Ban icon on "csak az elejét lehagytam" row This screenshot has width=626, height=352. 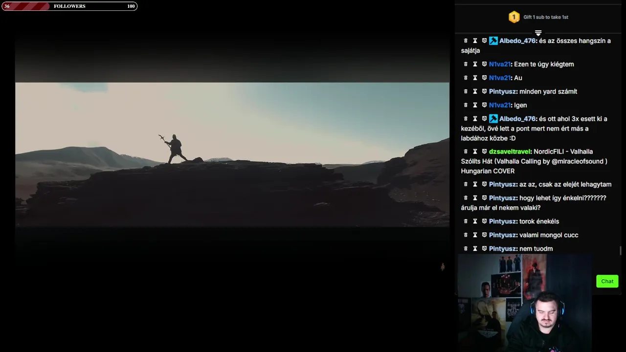click(x=484, y=184)
